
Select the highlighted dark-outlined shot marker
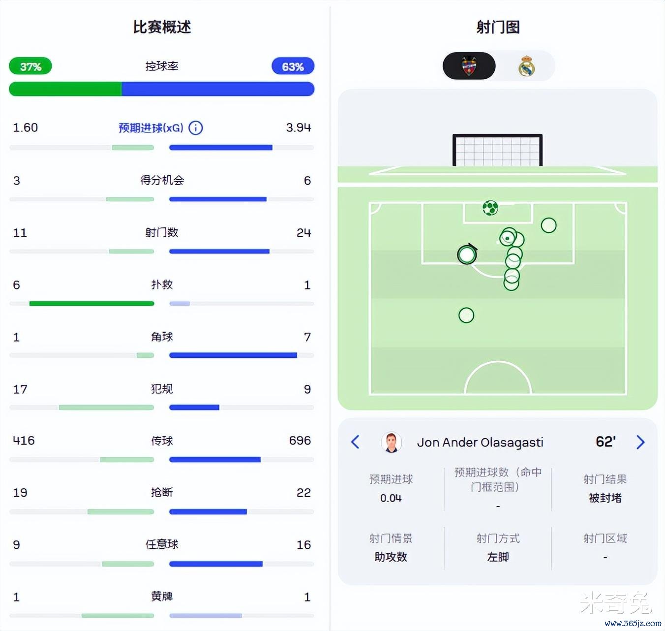point(467,255)
